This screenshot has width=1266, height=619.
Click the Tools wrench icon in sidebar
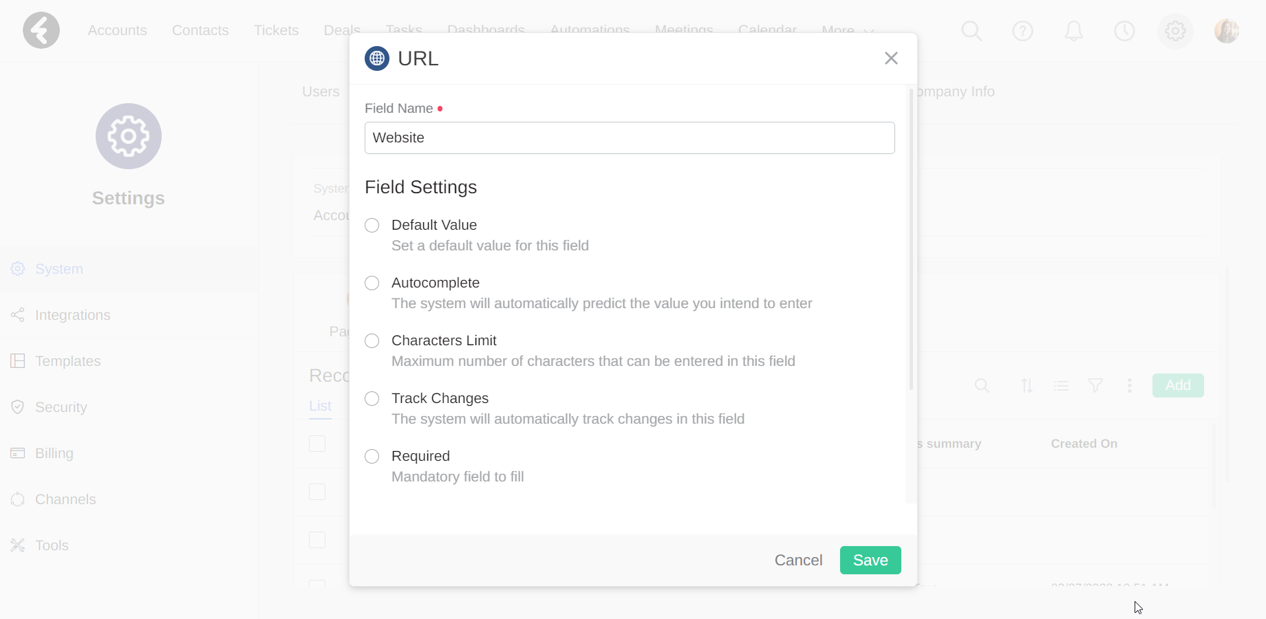coord(18,545)
